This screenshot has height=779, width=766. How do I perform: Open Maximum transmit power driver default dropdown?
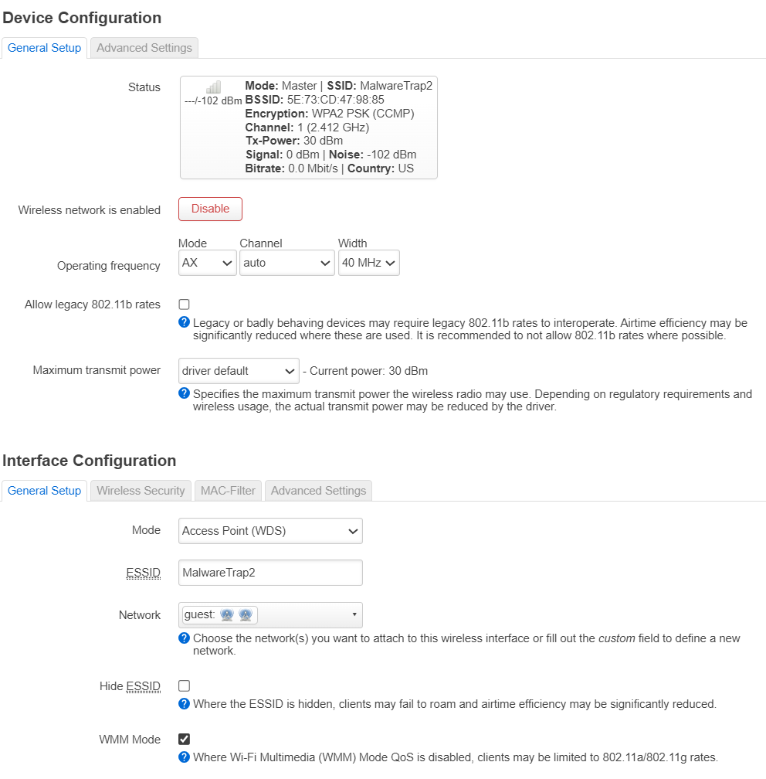tap(238, 371)
